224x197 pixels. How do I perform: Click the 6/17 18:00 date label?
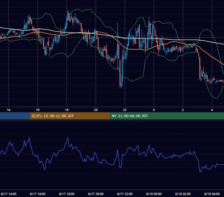tap(67, 194)
